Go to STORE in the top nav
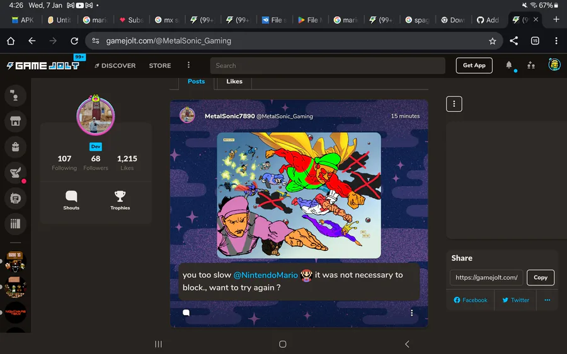Screen dimensions: 567x354 tap(160, 65)
